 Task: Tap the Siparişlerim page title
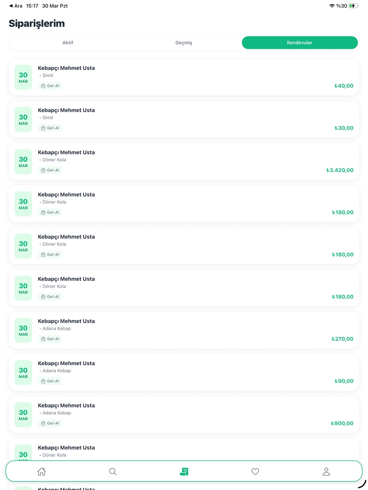(x=37, y=24)
